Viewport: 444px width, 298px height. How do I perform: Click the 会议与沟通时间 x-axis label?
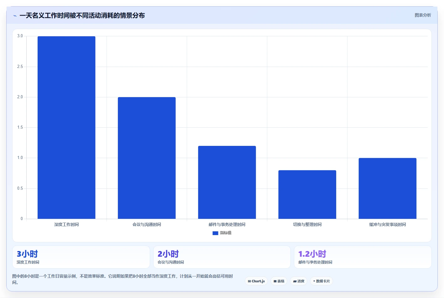[x=147, y=224]
